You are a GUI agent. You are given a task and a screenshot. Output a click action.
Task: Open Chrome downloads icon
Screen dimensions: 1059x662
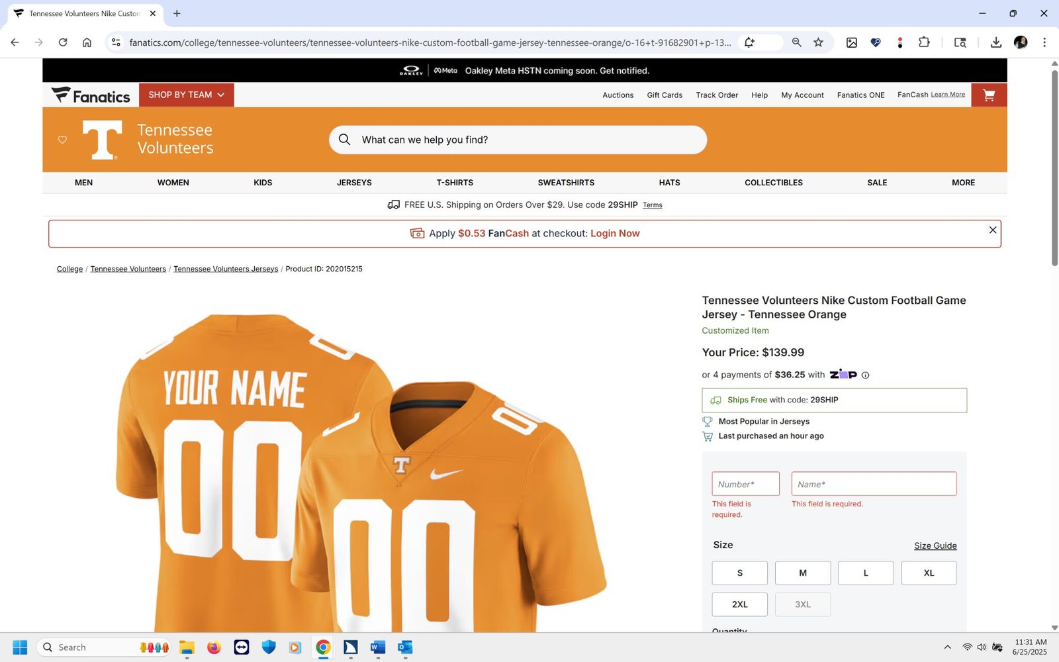point(995,42)
